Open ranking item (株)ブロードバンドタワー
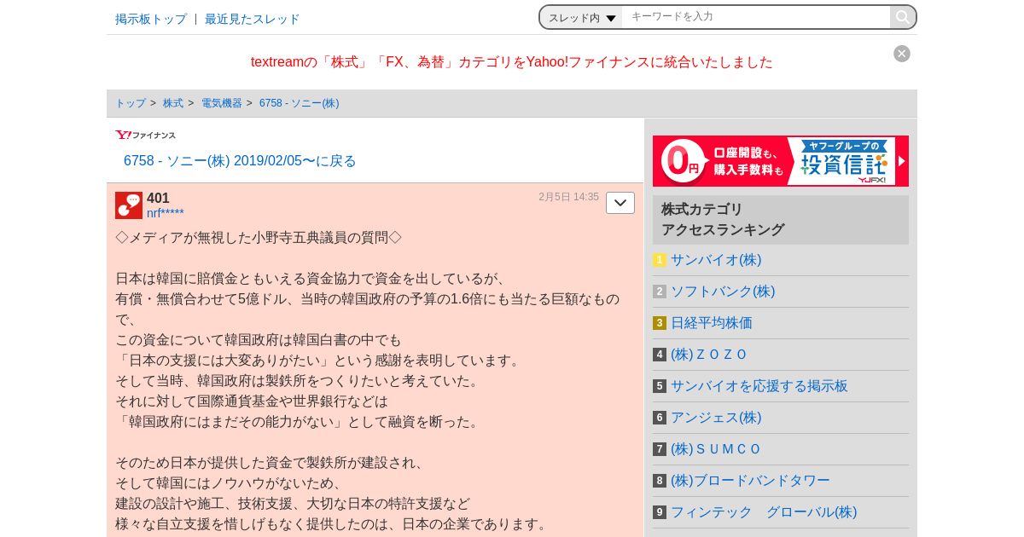Viewport: 1024px width, 537px height. pyautogui.click(x=750, y=481)
